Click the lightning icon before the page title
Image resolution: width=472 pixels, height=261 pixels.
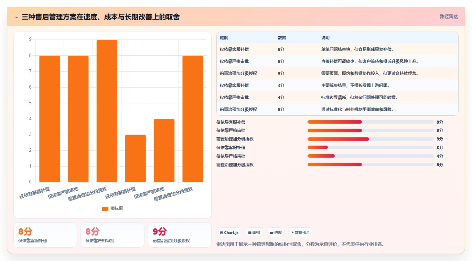point(16,17)
